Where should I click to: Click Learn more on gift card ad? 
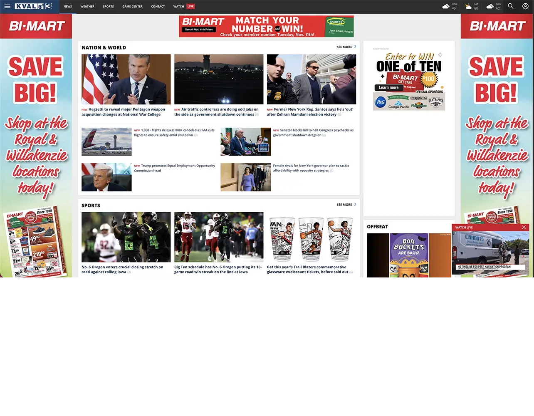(x=388, y=88)
